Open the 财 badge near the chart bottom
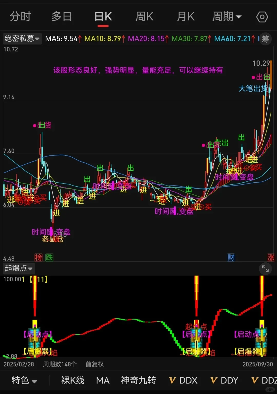This screenshot has height=394, width=277. coord(231,258)
